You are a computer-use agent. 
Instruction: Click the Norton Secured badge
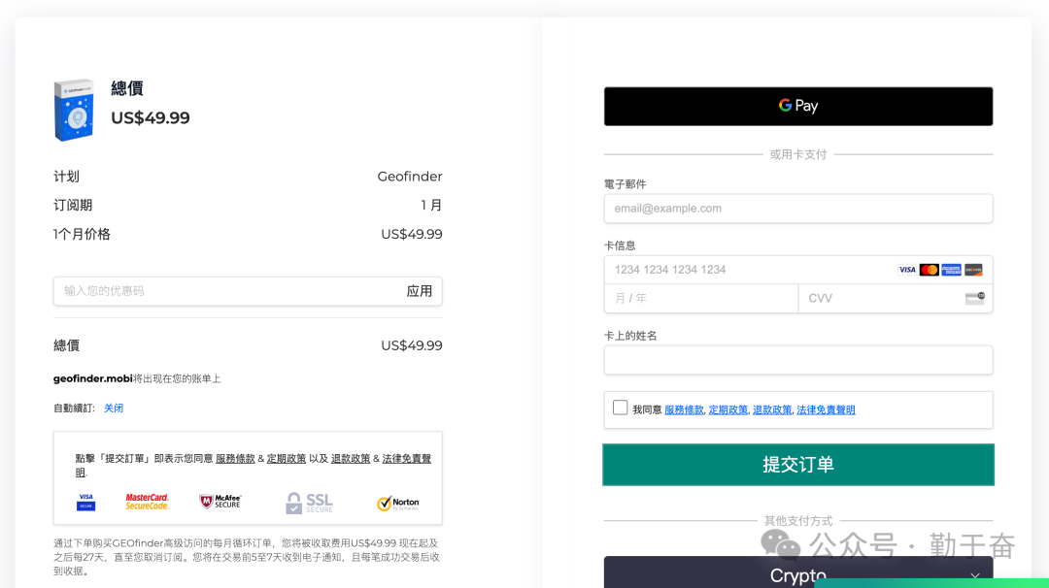[x=398, y=503]
